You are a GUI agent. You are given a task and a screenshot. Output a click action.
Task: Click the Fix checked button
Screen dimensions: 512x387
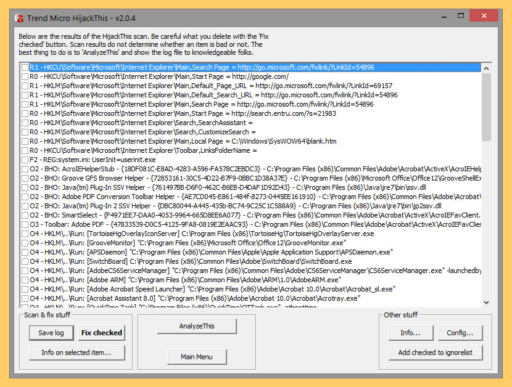102,333
